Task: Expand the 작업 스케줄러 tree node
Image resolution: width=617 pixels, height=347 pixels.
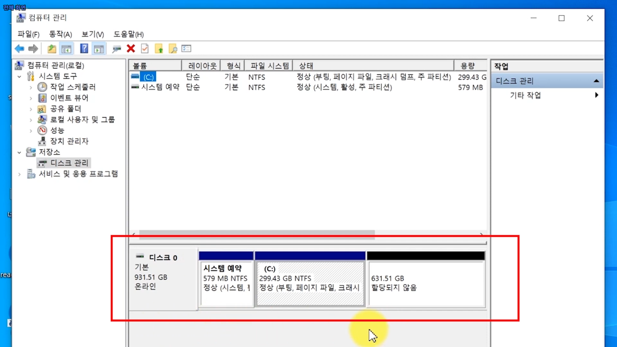Action: 31,87
